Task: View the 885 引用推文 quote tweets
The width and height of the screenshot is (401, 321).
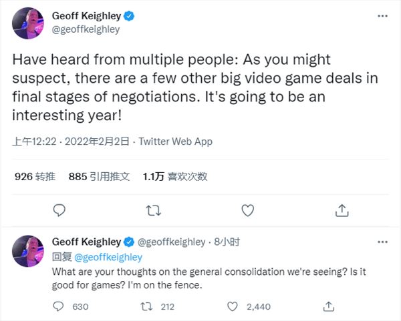Action: pyautogui.click(x=99, y=176)
